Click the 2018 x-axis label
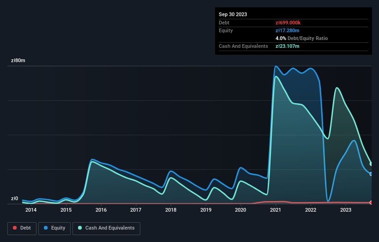This screenshot has width=379, height=242. [171, 210]
